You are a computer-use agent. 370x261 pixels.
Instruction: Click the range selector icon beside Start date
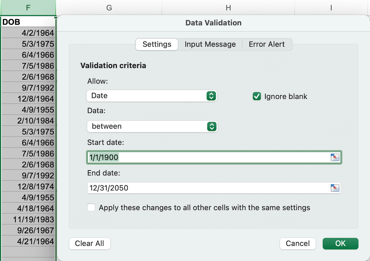pyautogui.click(x=335, y=157)
